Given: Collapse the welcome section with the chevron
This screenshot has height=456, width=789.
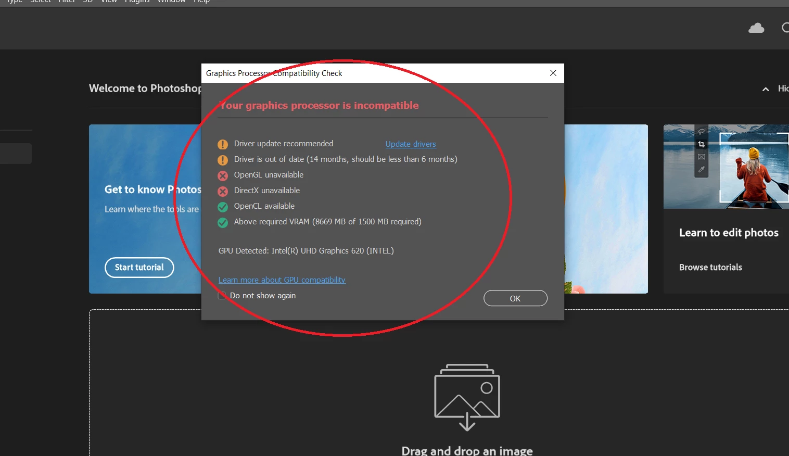Looking at the screenshot, I should click(766, 89).
